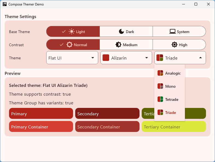Choose Analogic from the variant list
Image resolution: width=215 pixels, height=162 pixels.
click(170, 73)
